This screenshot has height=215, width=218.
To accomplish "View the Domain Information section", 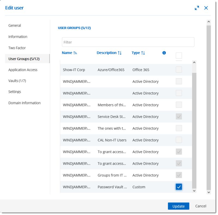I will point(24,103).
